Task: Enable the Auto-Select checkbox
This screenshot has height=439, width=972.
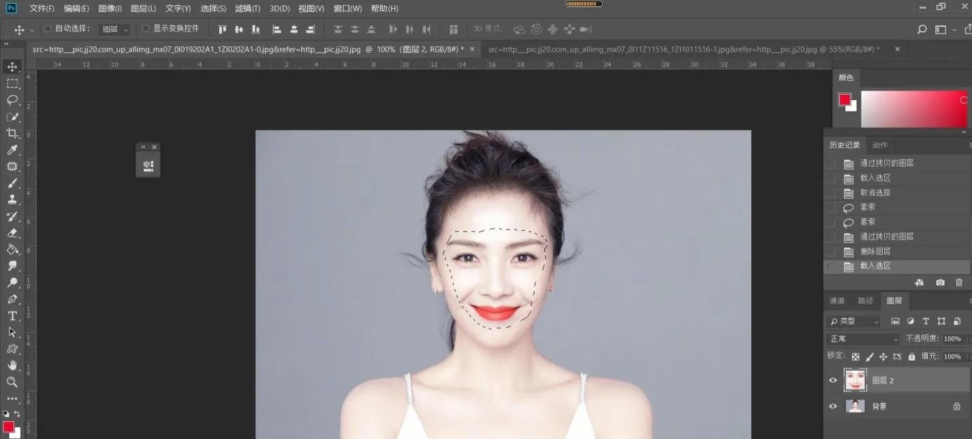Action: (x=47, y=29)
